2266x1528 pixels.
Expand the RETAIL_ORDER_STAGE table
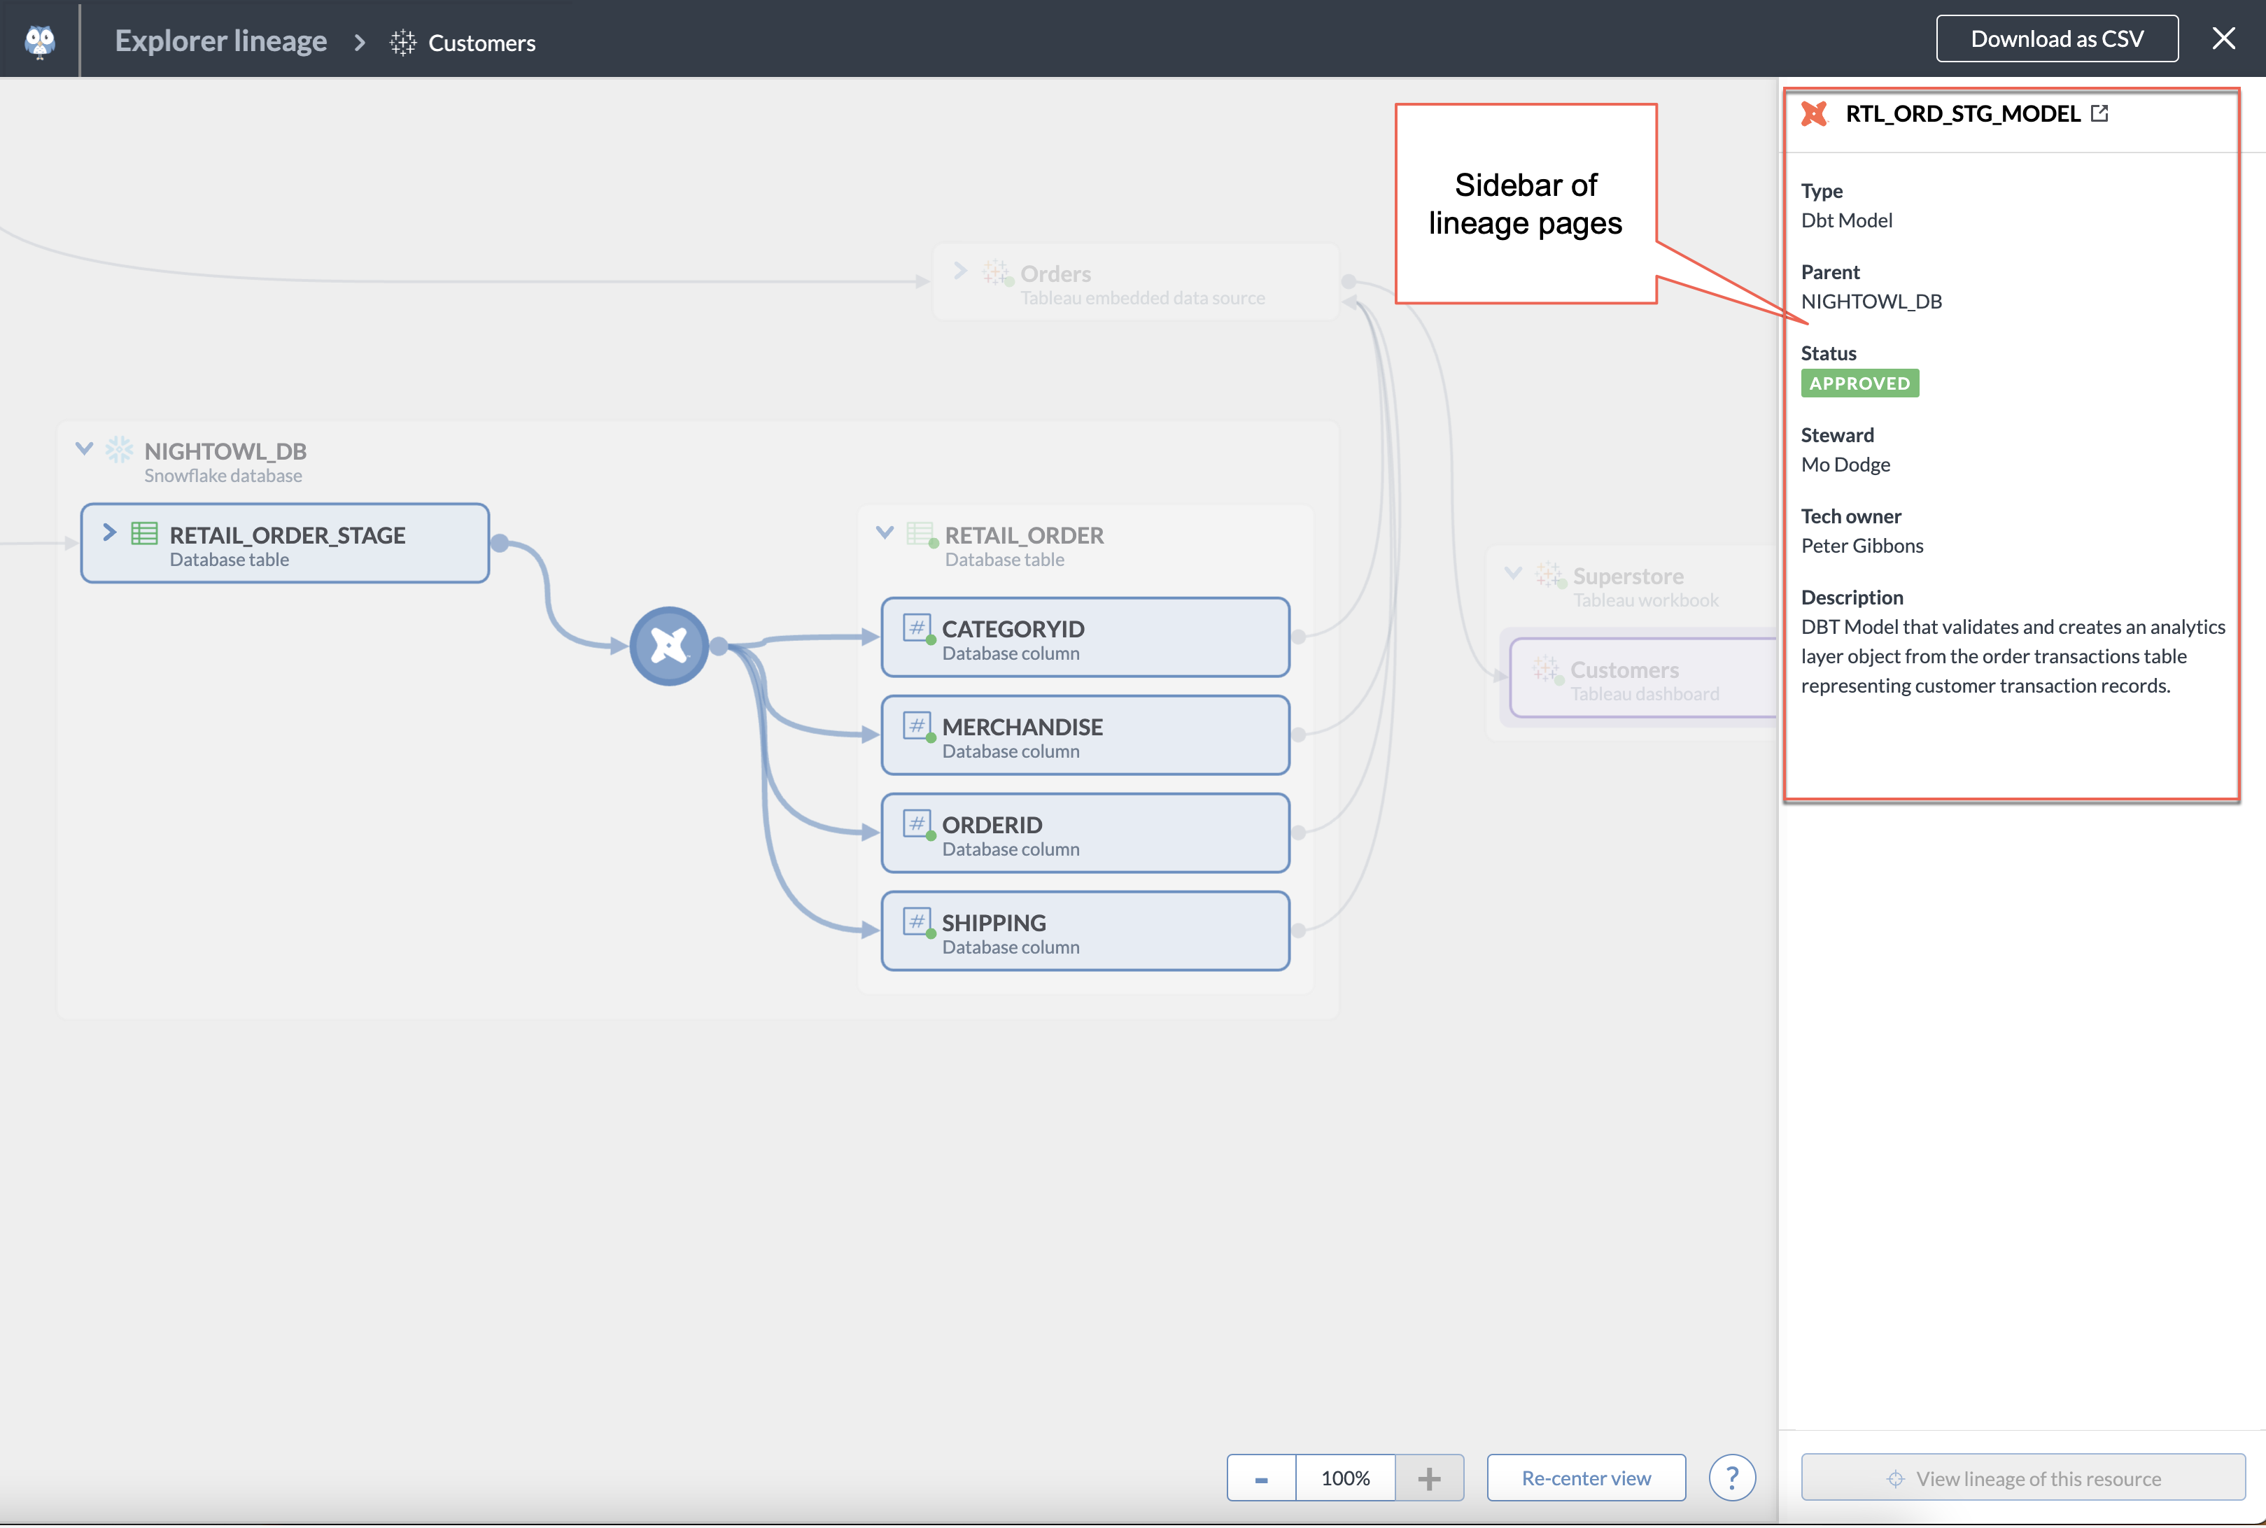(x=109, y=533)
